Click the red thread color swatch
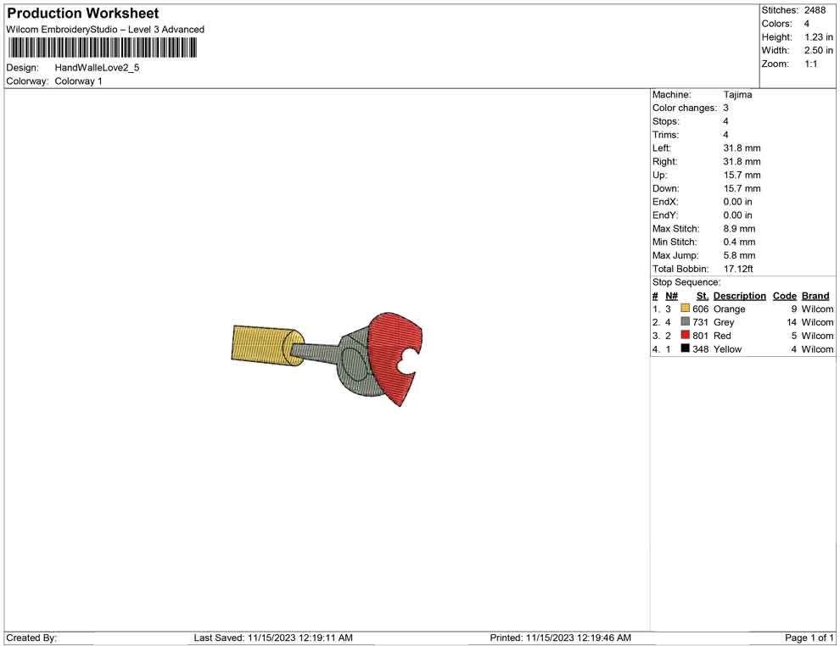The width and height of the screenshot is (840, 646). click(x=685, y=335)
